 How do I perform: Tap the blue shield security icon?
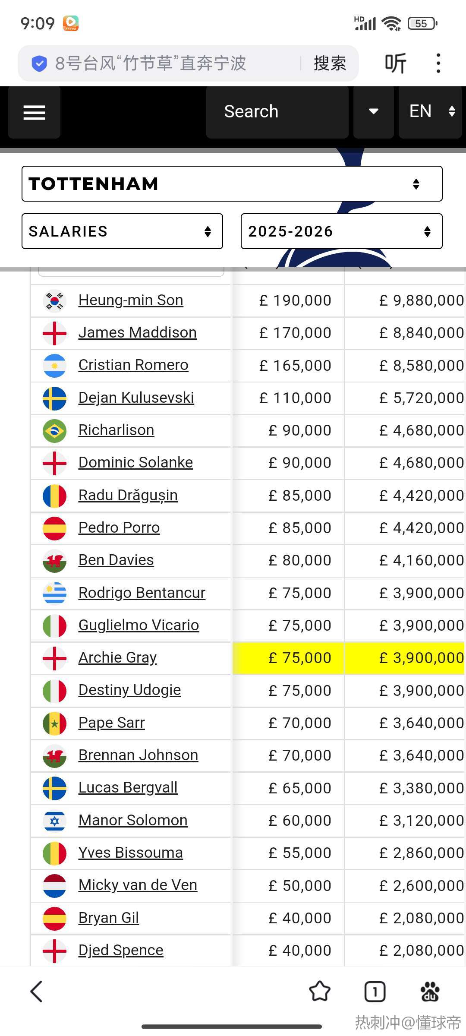[x=39, y=63]
